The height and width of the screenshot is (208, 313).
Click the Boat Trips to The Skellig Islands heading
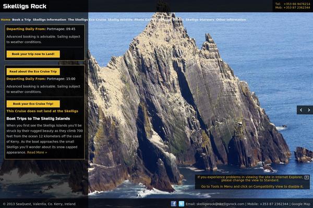click(38, 119)
